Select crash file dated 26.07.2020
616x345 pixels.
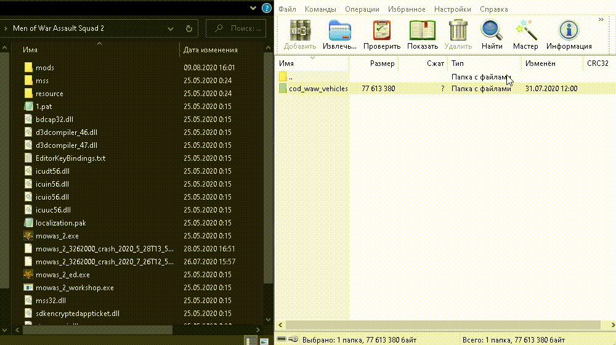[105, 262]
